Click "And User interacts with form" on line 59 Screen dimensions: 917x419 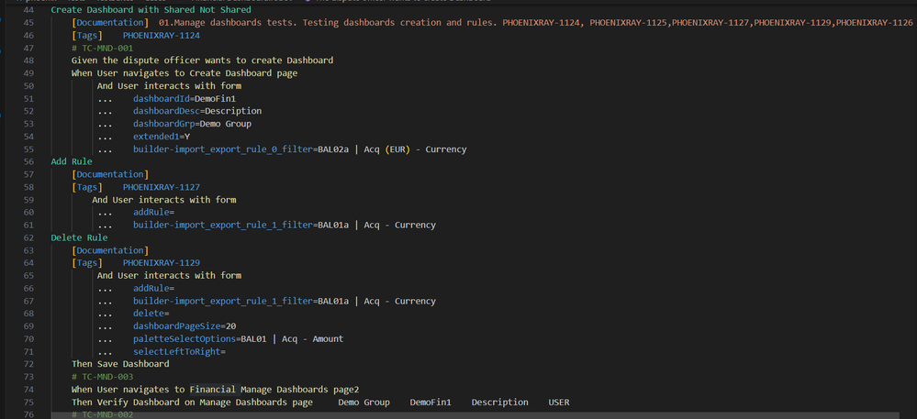point(163,200)
